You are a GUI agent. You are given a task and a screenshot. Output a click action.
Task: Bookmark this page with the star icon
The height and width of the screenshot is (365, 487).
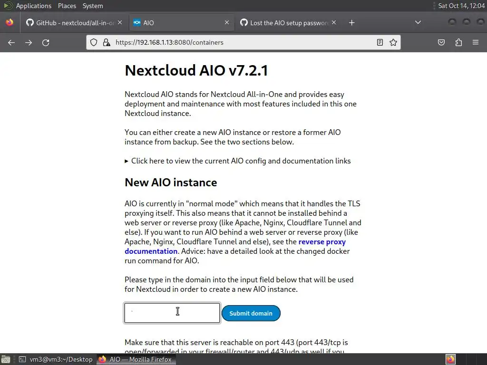[x=393, y=42]
